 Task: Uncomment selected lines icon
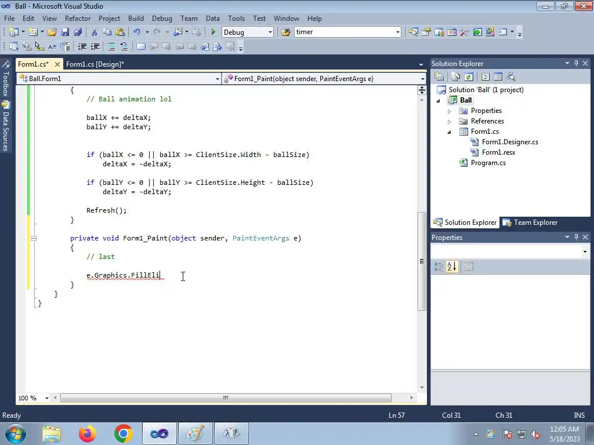pos(124,46)
